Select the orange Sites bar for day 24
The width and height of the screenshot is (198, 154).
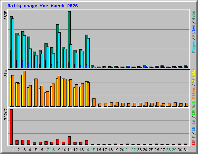click(x=146, y=104)
